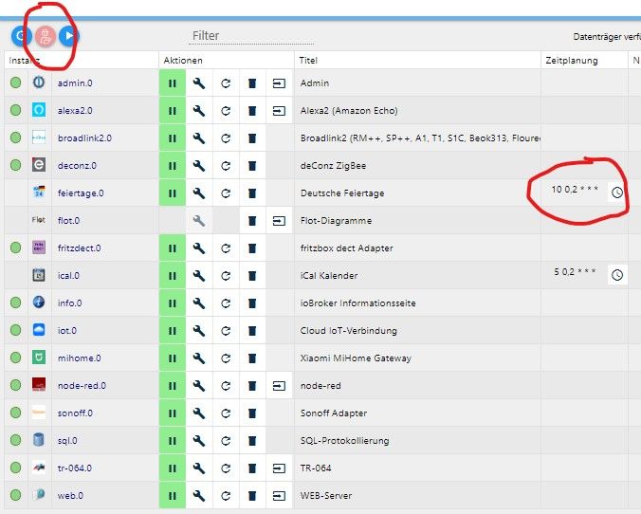
Task: Select the sonoff.0 instance name
Action: [x=75, y=413]
